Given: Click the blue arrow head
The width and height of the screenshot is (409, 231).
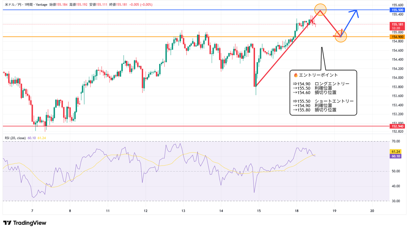Looking at the screenshot, I should 357,12.
